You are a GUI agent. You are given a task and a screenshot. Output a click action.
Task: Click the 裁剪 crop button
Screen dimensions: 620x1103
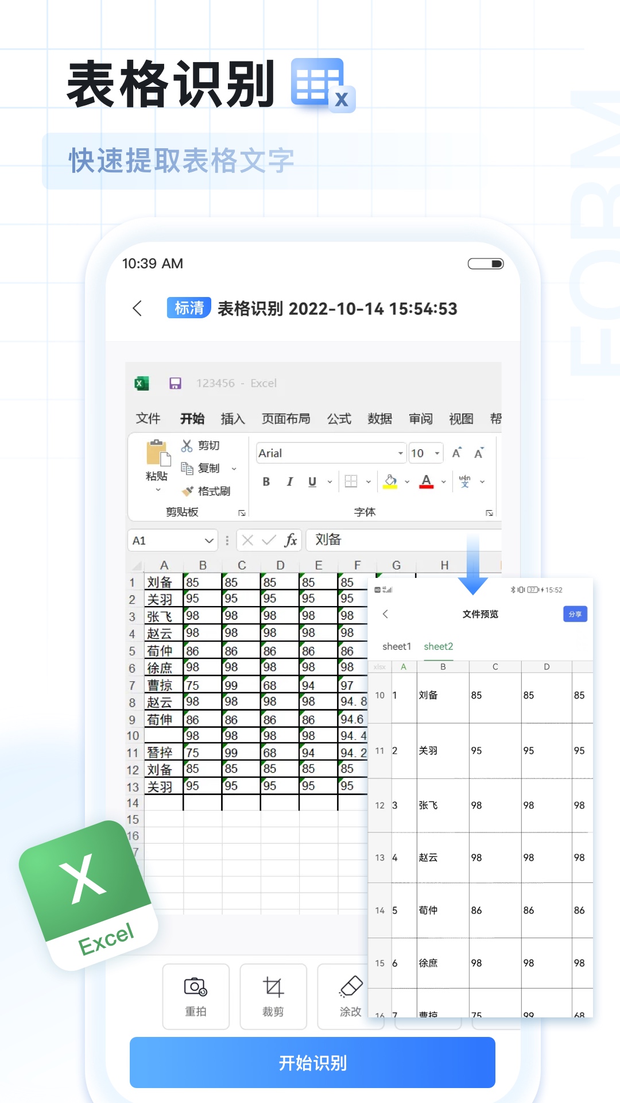273,997
